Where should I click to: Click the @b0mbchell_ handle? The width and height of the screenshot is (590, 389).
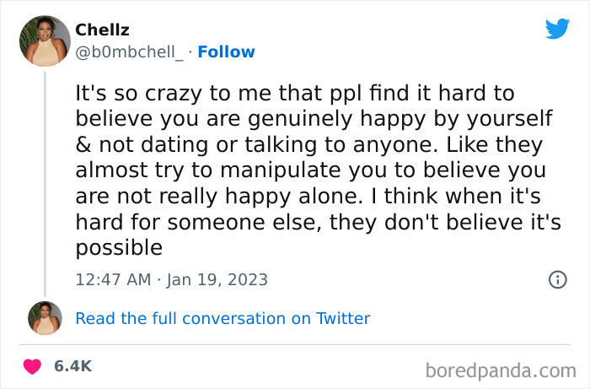coord(129,51)
